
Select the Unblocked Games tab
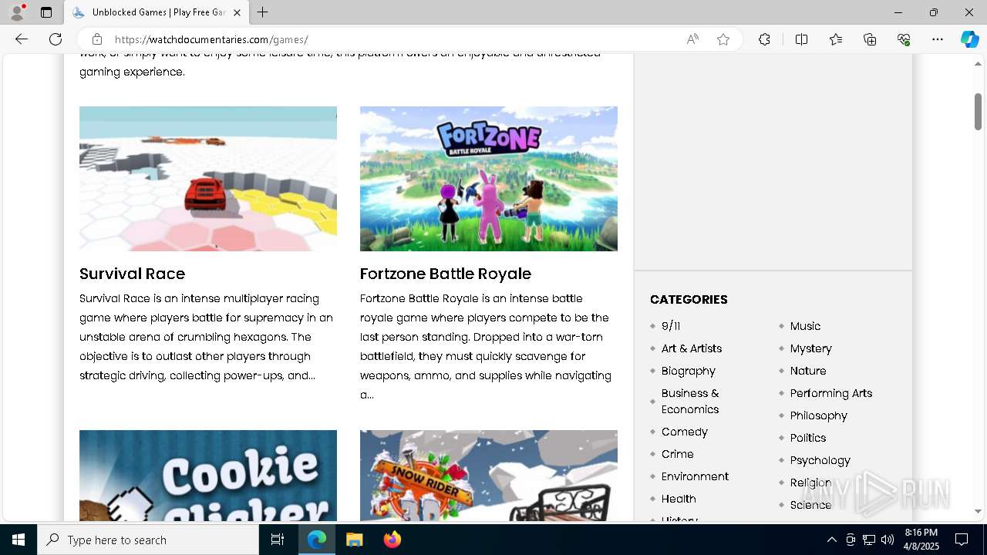tap(157, 12)
